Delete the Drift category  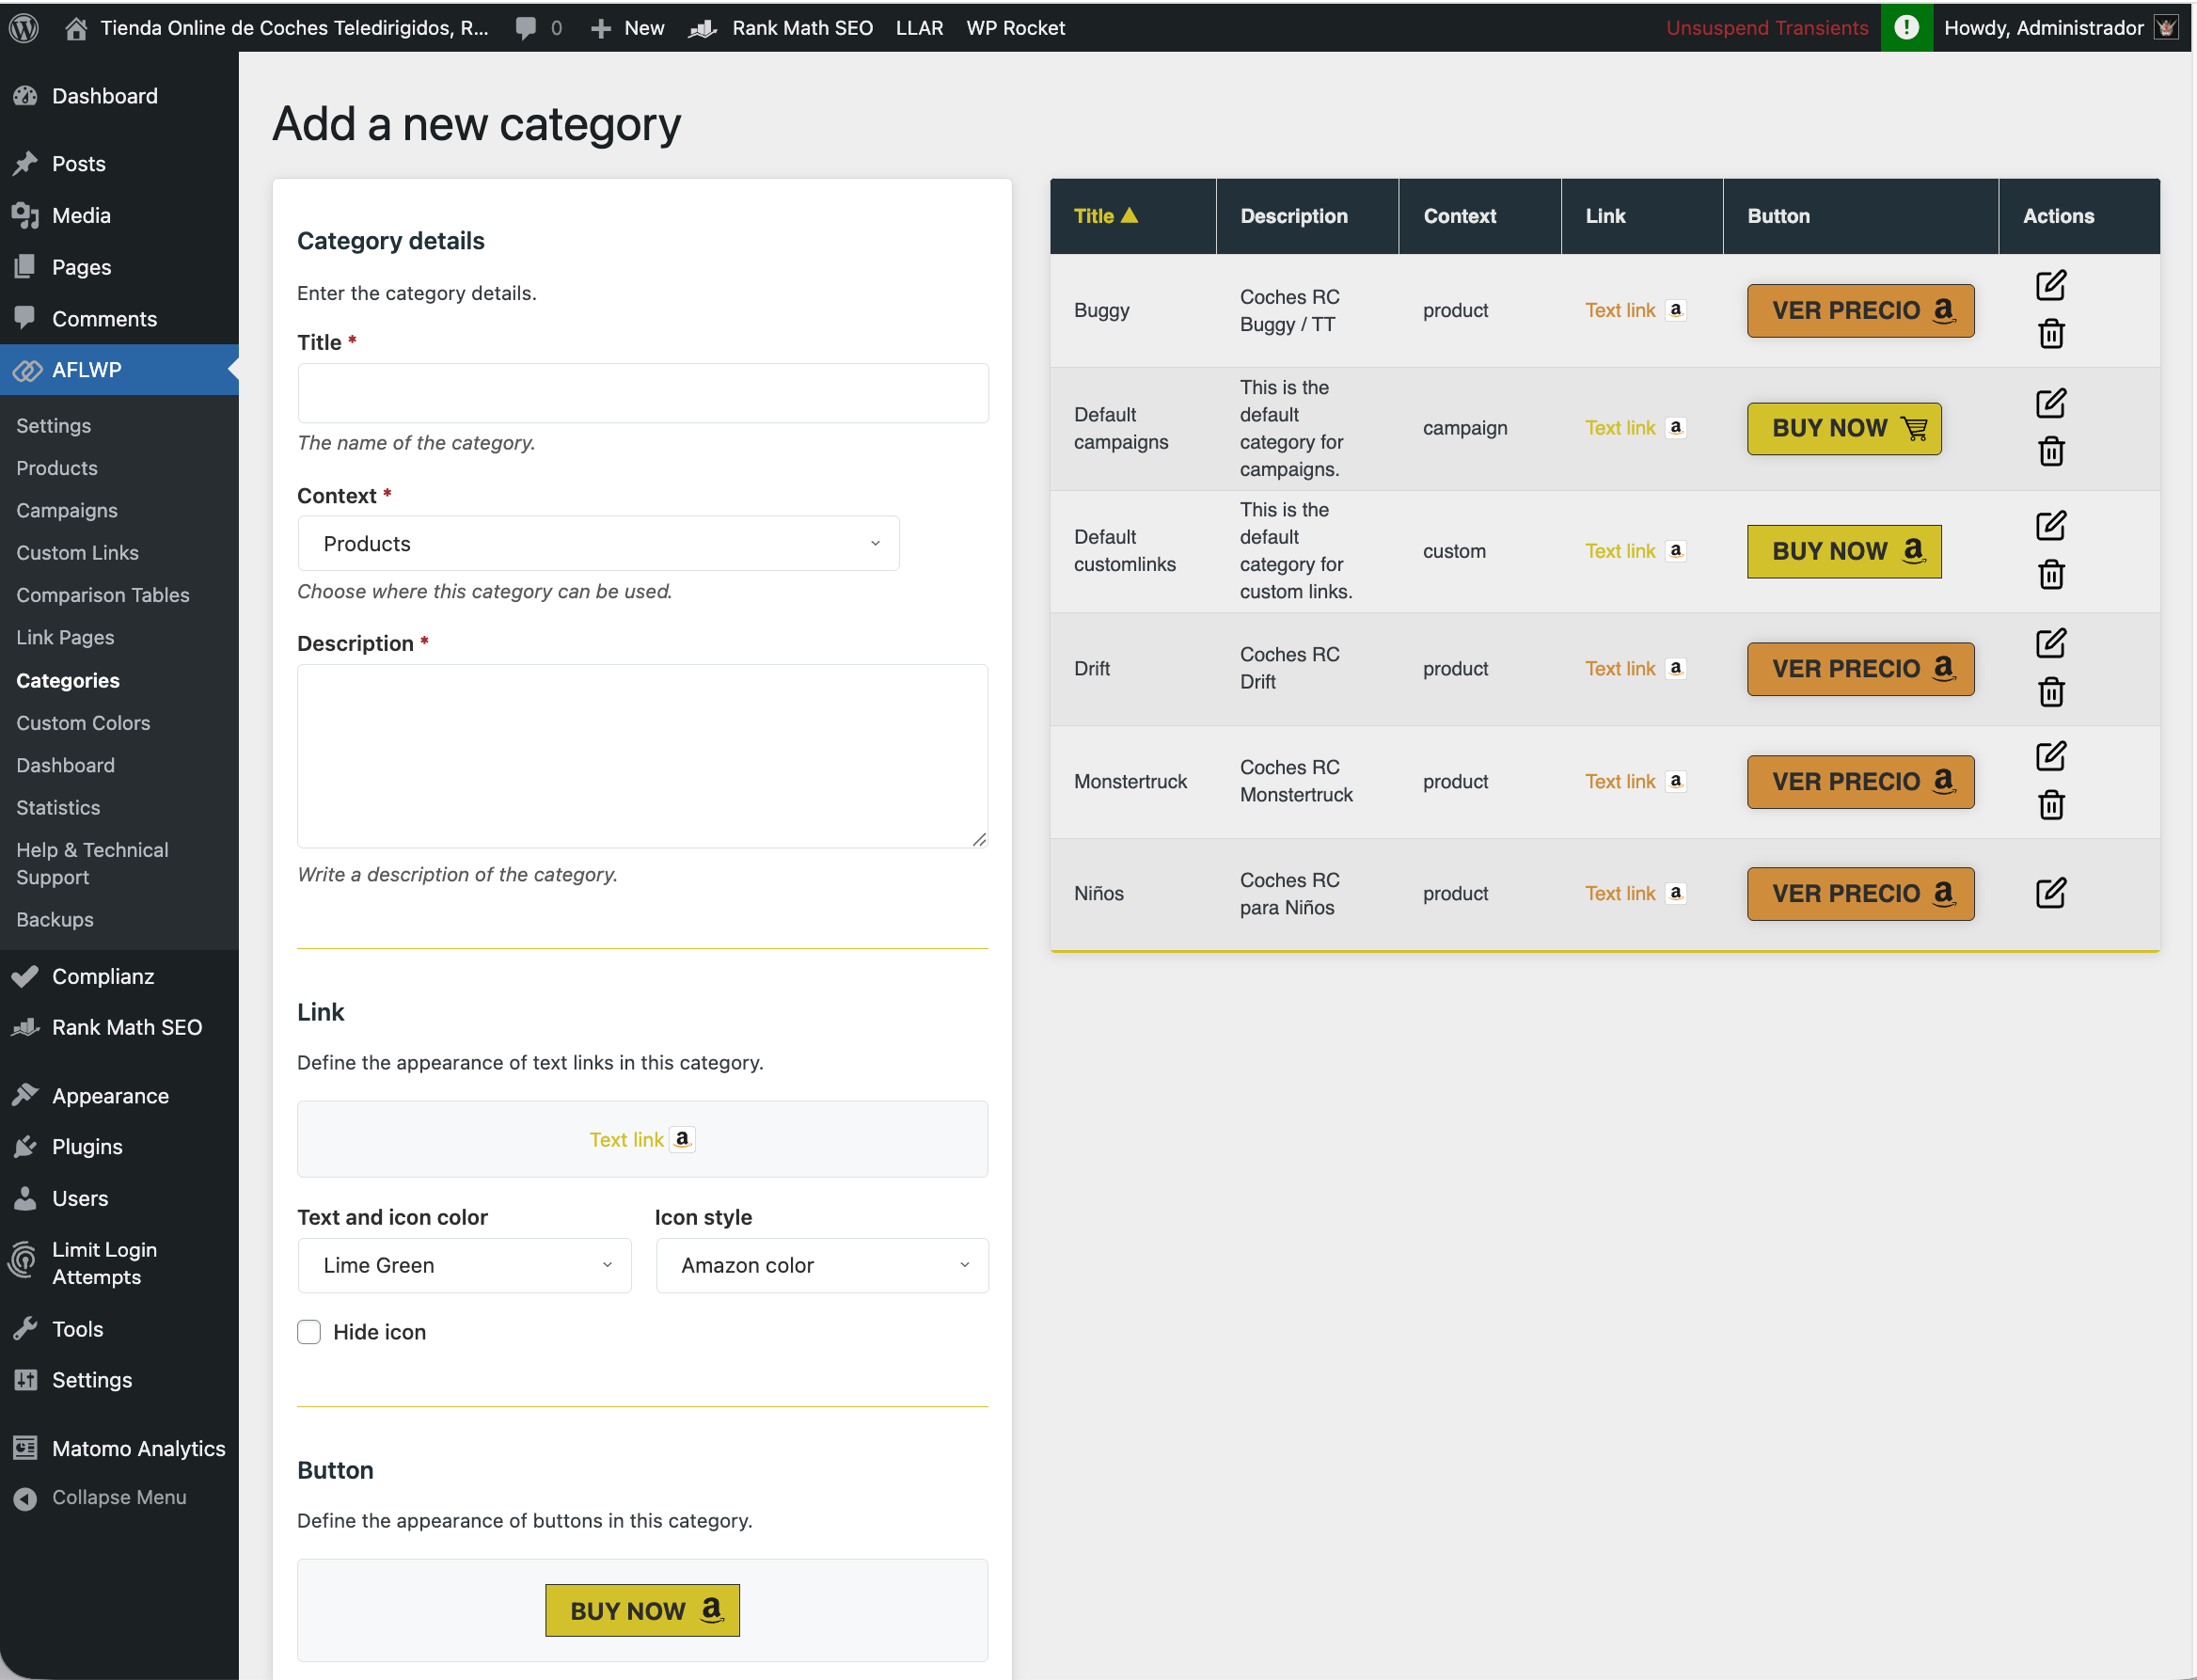(x=2051, y=692)
